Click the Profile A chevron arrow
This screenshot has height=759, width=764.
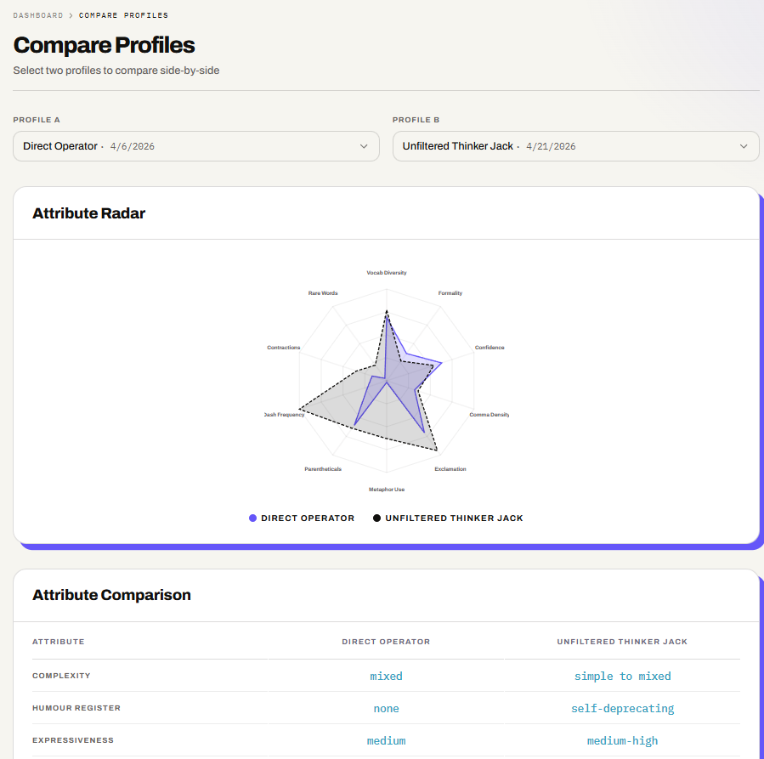[x=364, y=146]
